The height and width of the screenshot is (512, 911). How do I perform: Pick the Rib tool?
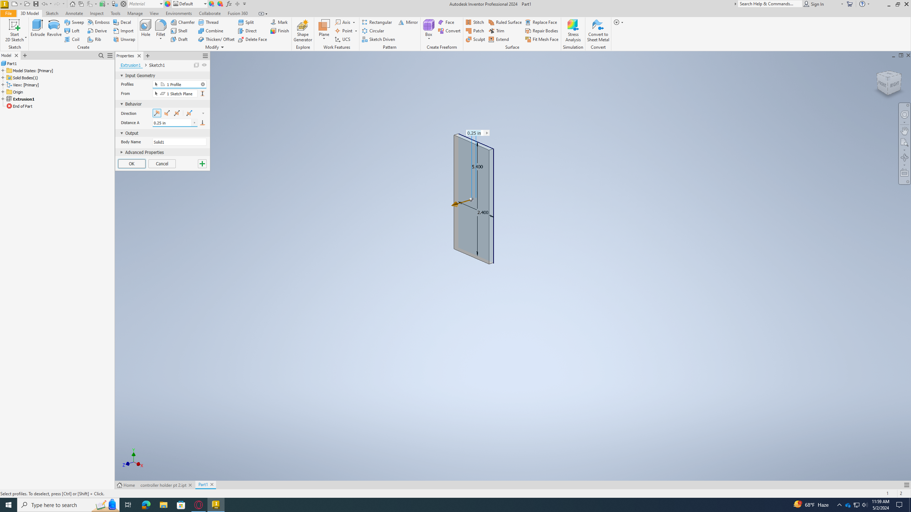point(95,39)
